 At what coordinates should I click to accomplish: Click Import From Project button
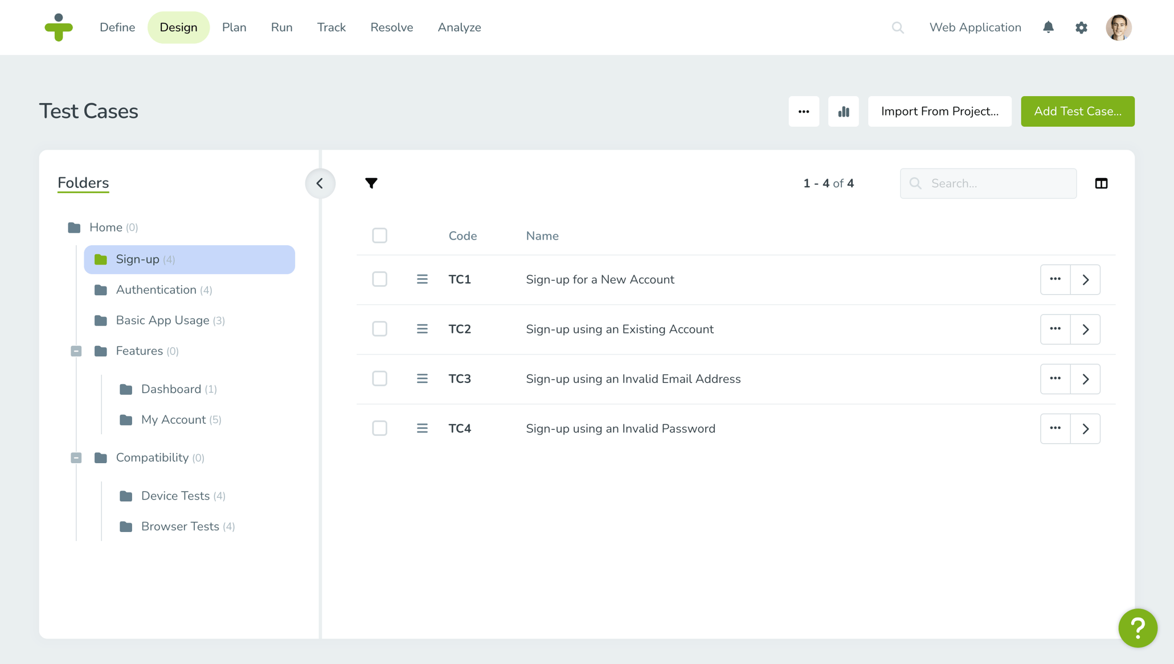939,112
